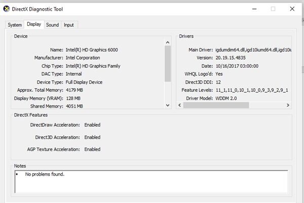The height and width of the screenshot is (203, 304).
Task: Minimize the DirectX Diagnostic Tool window
Action: pos(254,9)
